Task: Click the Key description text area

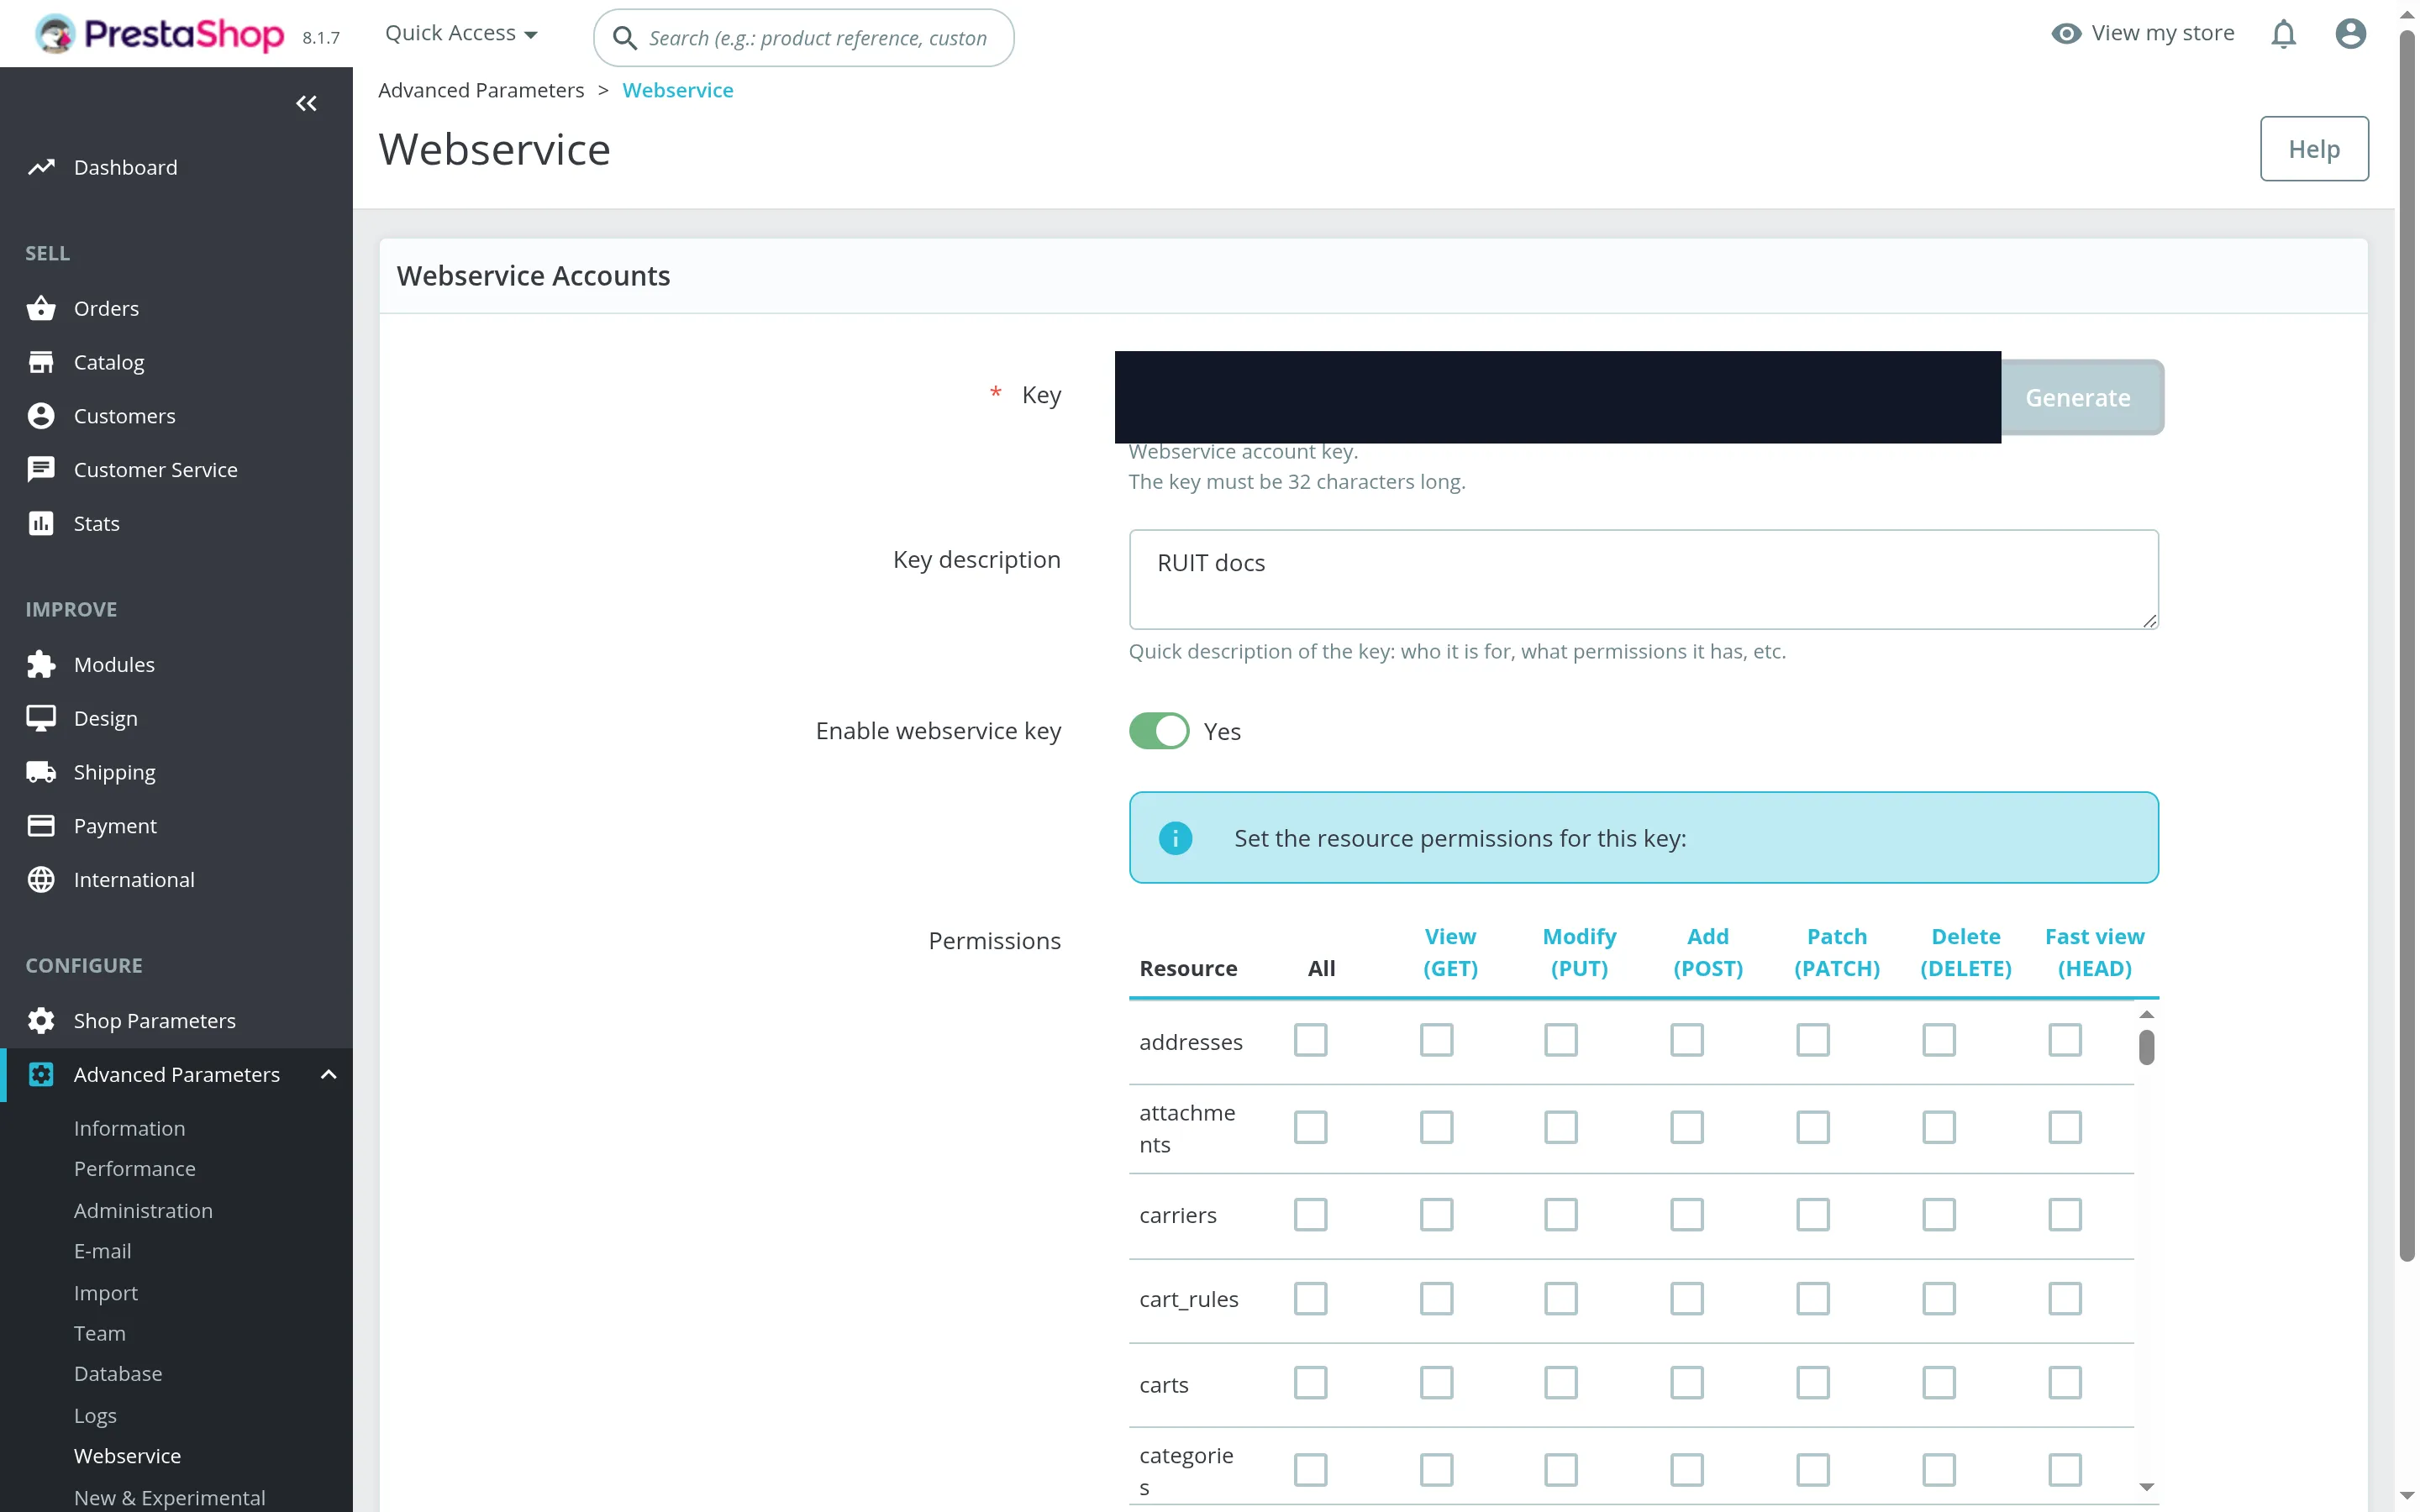Action: (x=1643, y=580)
